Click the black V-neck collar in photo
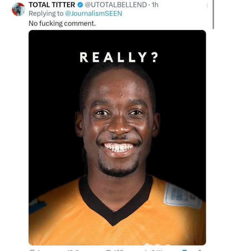Screen dimensions: 241x251 coord(115,200)
